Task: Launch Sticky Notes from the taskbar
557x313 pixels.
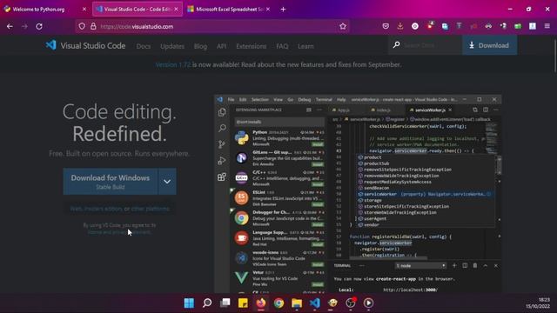Action: (x=243, y=303)
